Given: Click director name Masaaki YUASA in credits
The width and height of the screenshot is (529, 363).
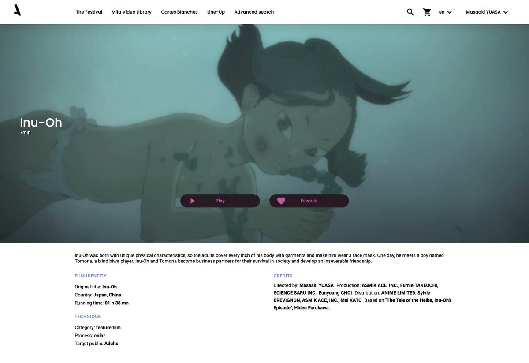Looking at the screenshot, I should click(317, 285).
